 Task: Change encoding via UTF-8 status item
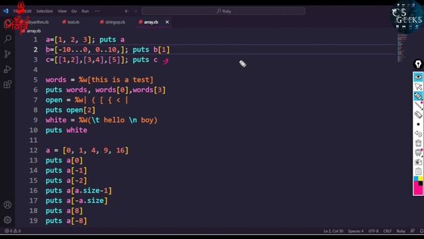[374, 231]
